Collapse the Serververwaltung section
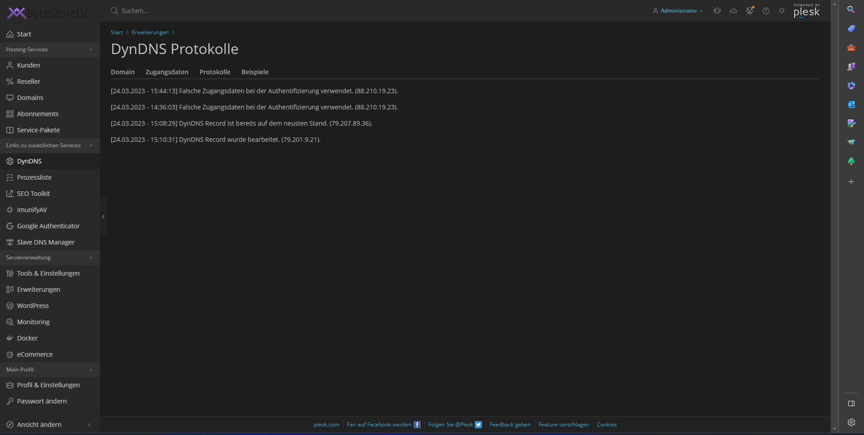The image size is (864, 435). click(91, 258)
